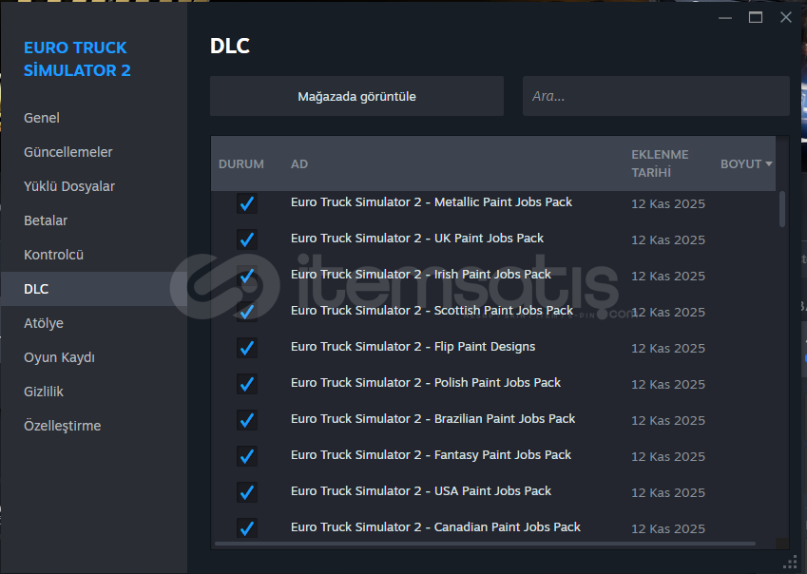807x574 pixels.
Task: Toggle the Polish Paint Jobs Pack checkbox
Action: [x=247, y=384]
